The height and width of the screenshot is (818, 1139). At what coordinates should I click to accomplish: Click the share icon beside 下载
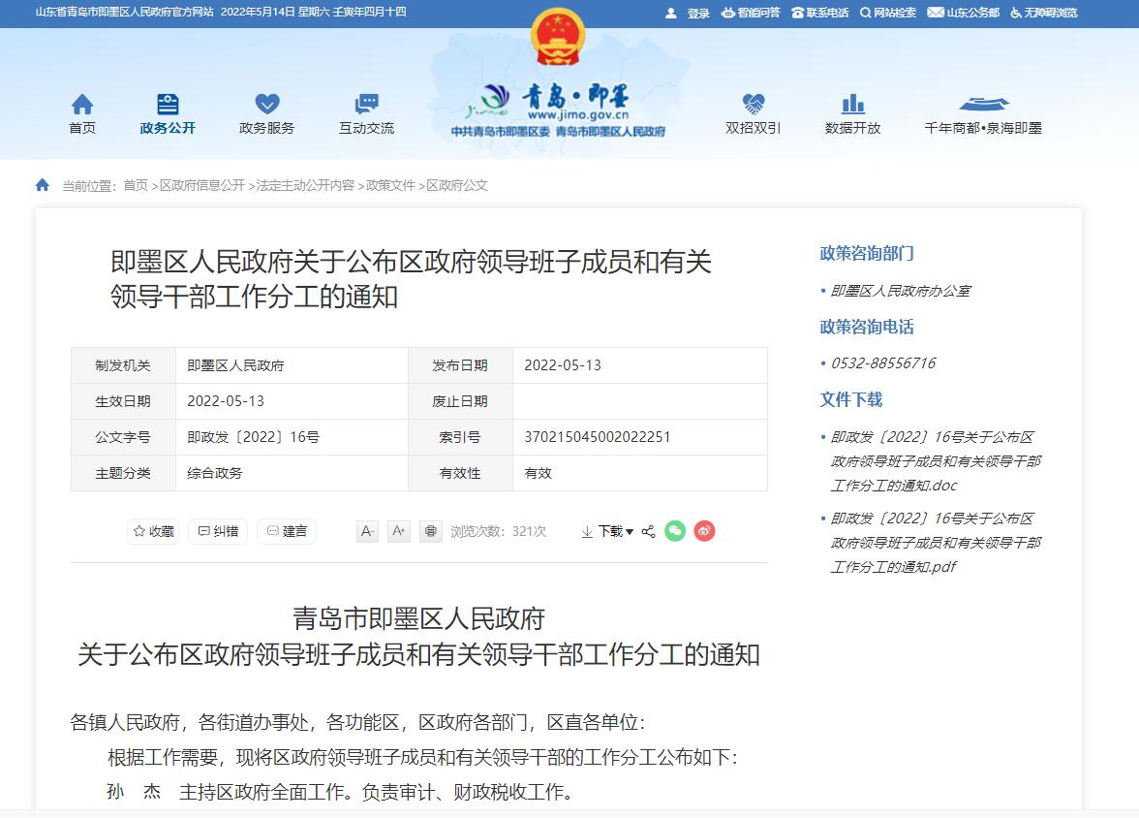click(x=649, y=531)
